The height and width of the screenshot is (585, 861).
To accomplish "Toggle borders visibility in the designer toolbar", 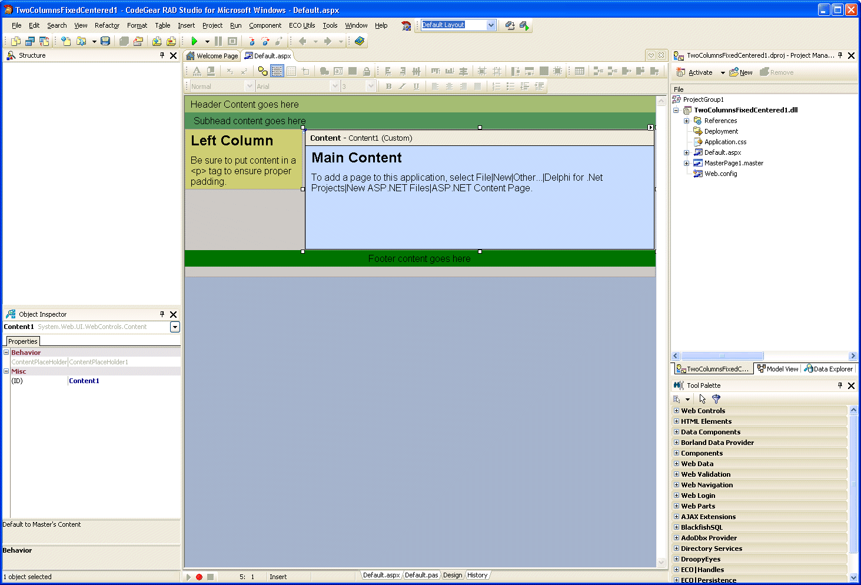I will pos(277,71).
